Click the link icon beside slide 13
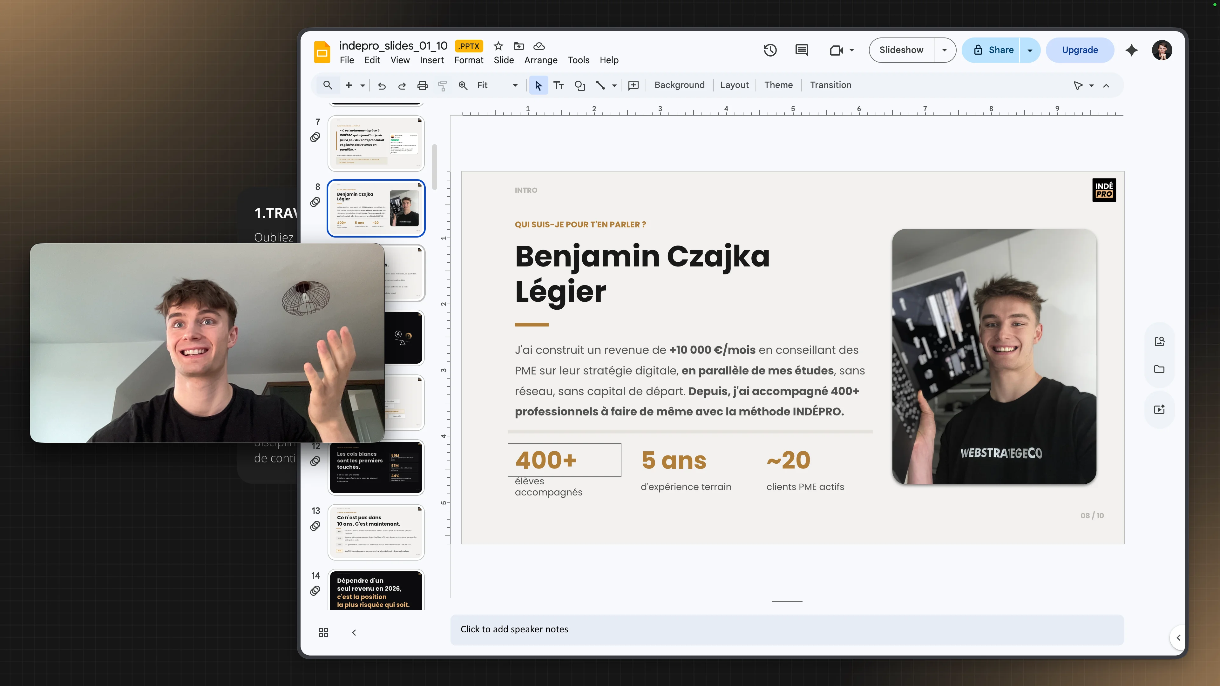Screen dimensions: 1220x686 coord(315,526)
